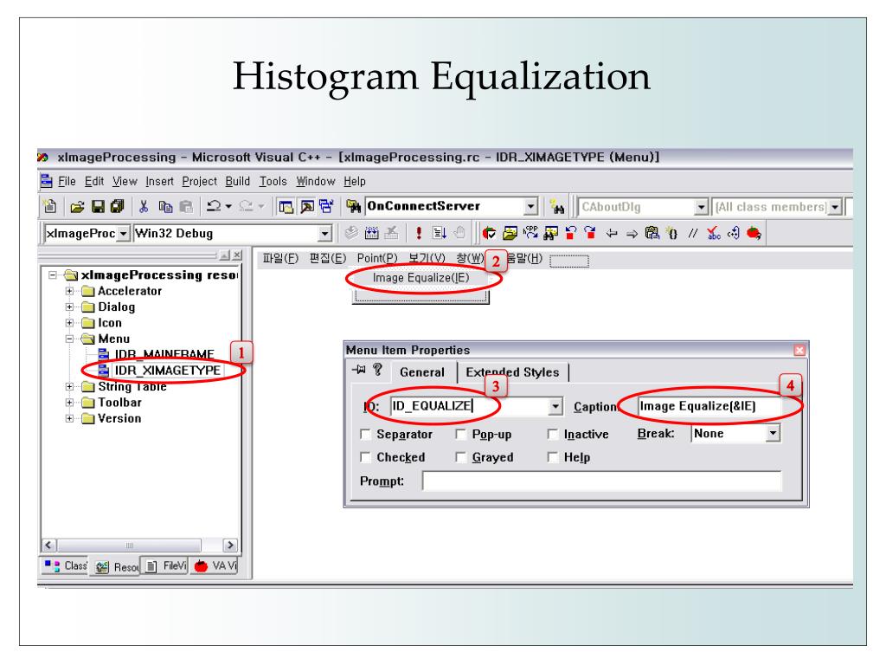This screenshot has height=665, width=886.
Task: Click the Save floppy disk icon
Action: pyautogui.click(x=98, y=207)
